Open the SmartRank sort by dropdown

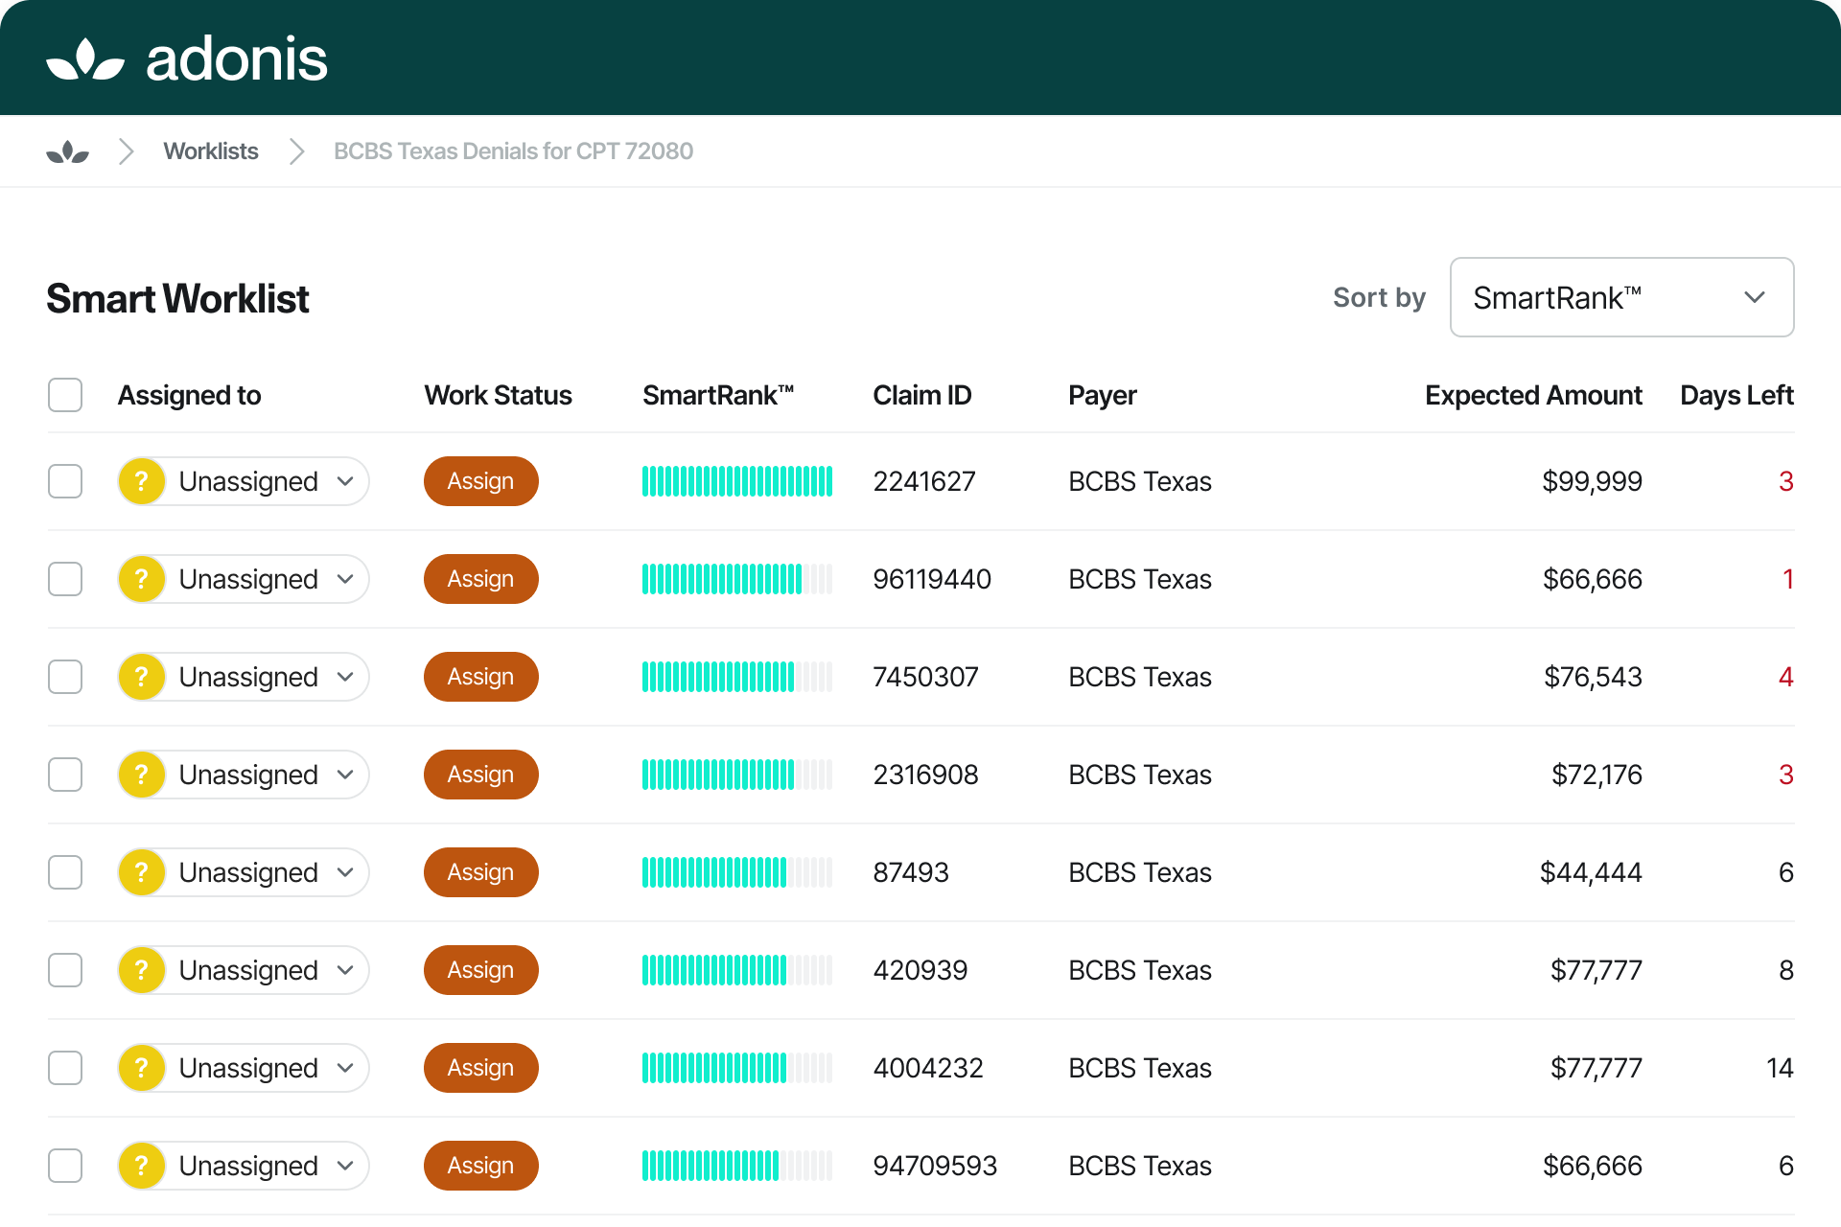coord(1621,297)
